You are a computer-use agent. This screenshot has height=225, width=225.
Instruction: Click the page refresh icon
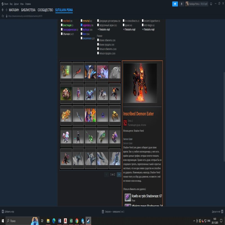tap(3, 16)
